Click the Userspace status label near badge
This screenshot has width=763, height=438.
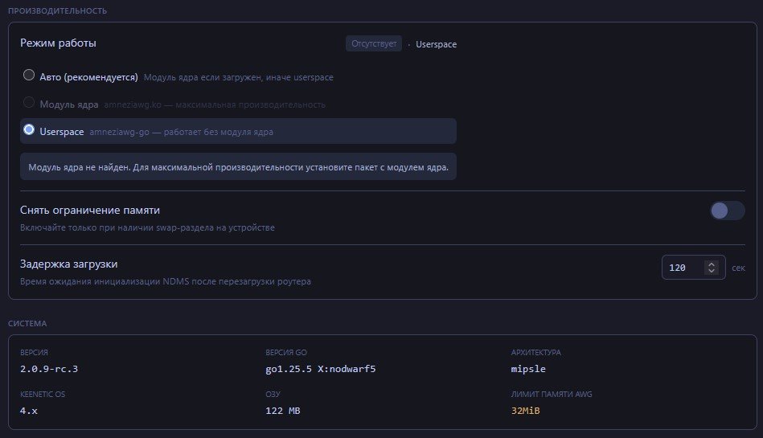(x=436, y=44)
